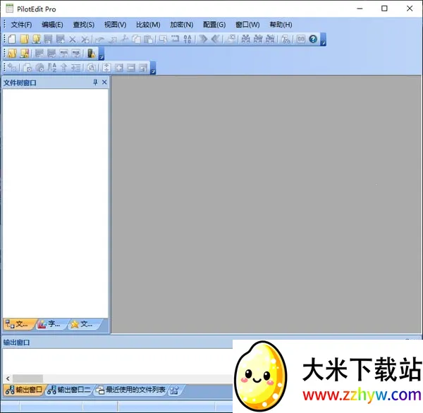The image size is (423, 413).
Task: Expand the second toolbar options arrow
Action: 101,54
